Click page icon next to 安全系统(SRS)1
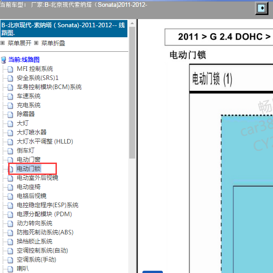This screenshot has width=273, height=273. coord(10,78)
